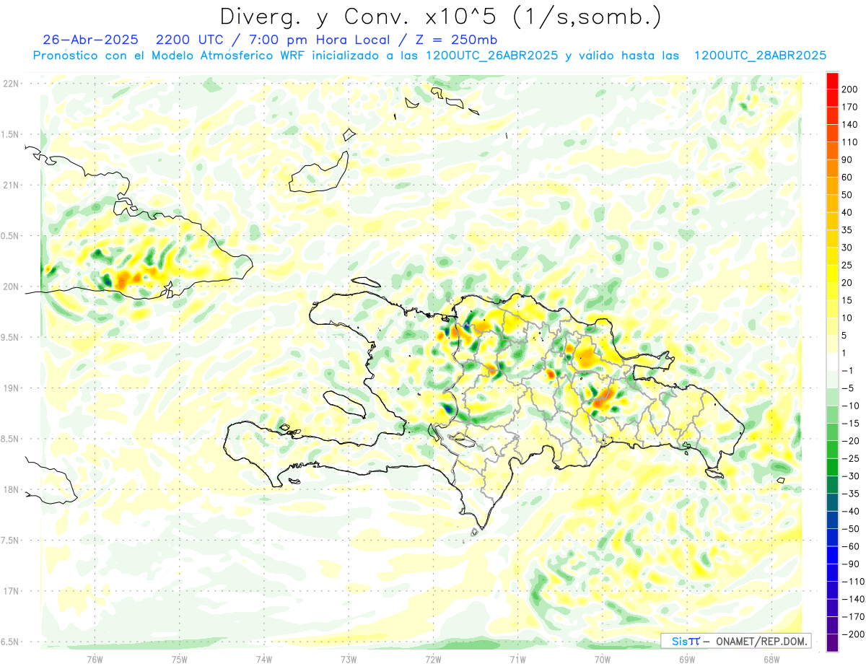Click the '2200 UTC' time text

[189, 40]
